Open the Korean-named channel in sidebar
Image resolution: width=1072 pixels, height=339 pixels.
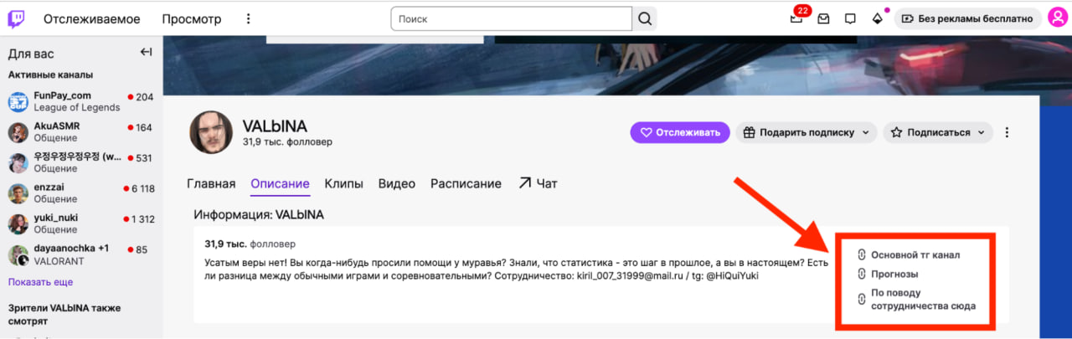click(x=81, y=163)
